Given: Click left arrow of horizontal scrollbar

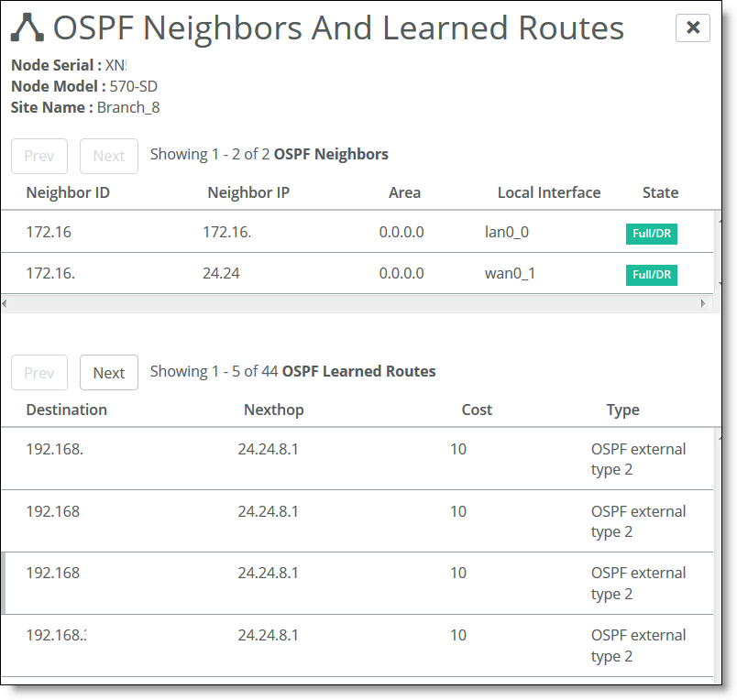Looking at the screenshot, I should [5, 303].
